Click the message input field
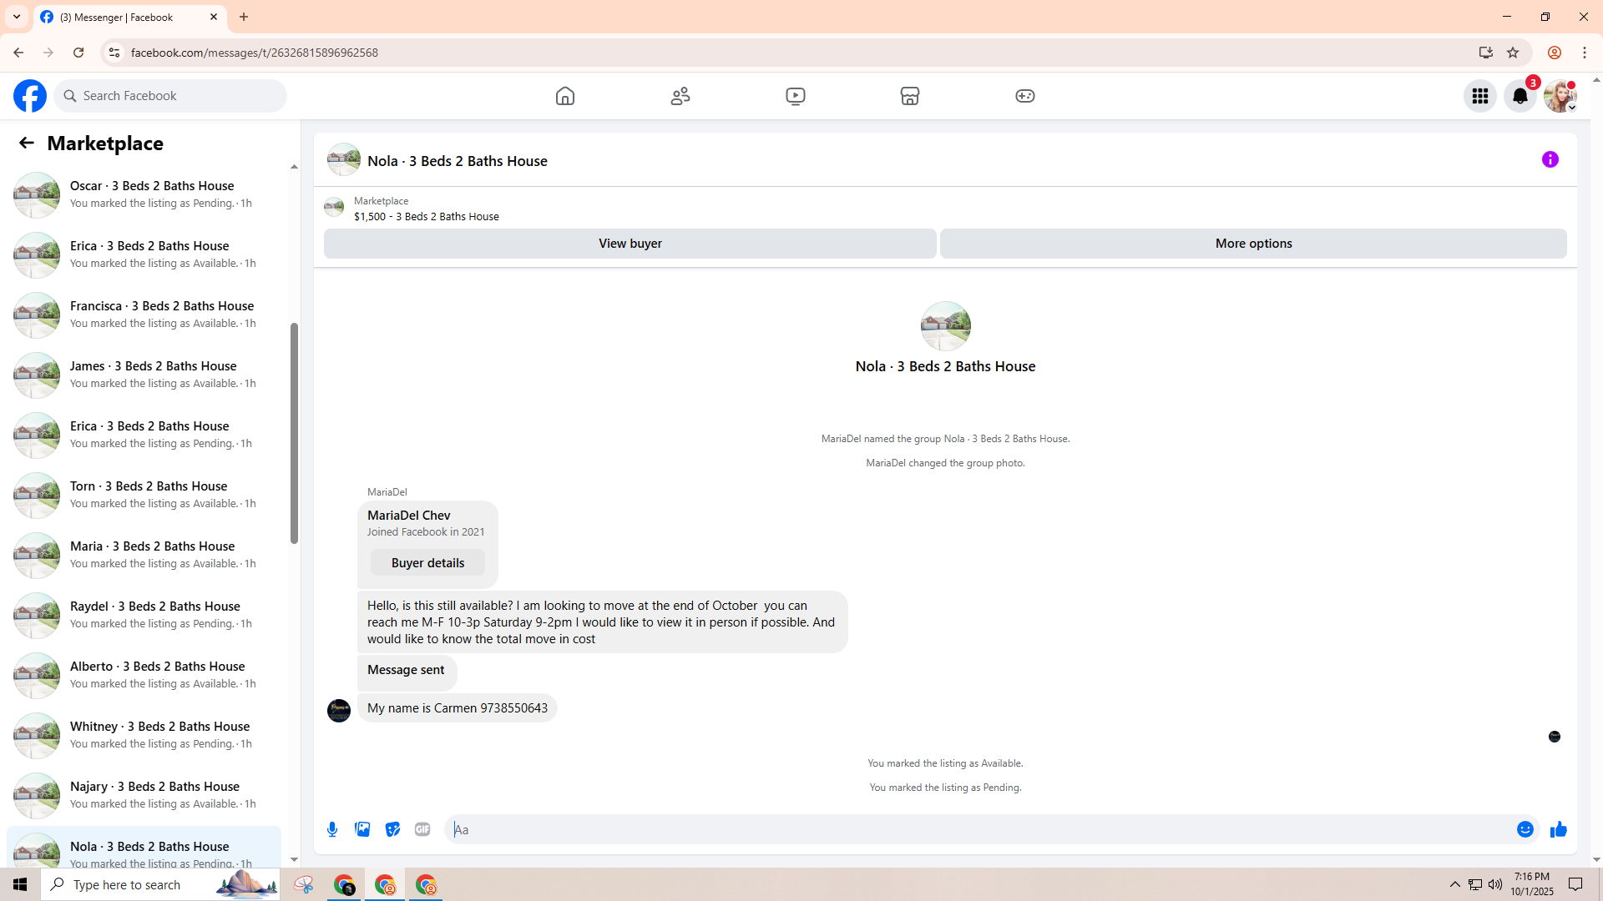The width and height of the screenshot is (1603, 901). click(981, 829)
